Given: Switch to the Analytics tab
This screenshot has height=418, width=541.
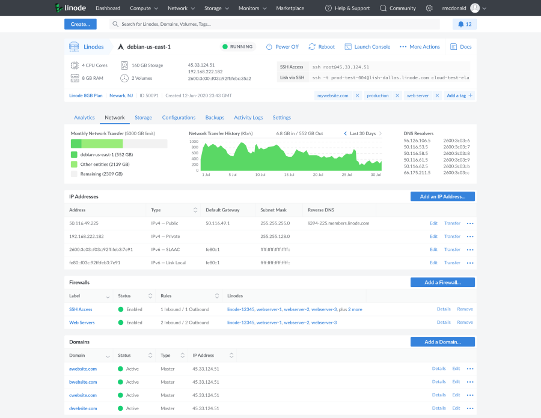Looking at the screenshot, I should tap(84, 118).
